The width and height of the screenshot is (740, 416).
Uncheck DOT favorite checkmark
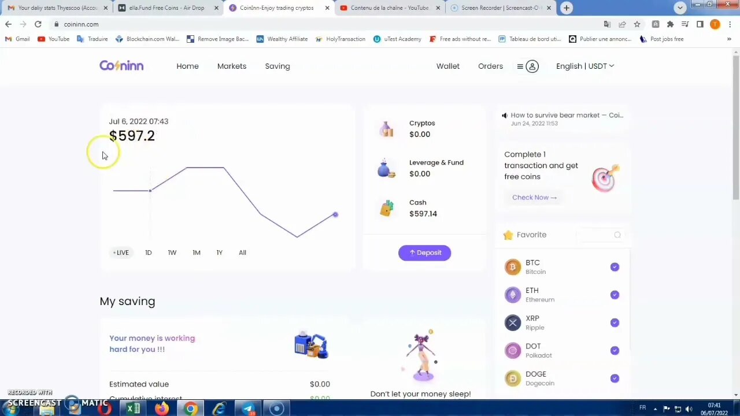coord(615,350)
